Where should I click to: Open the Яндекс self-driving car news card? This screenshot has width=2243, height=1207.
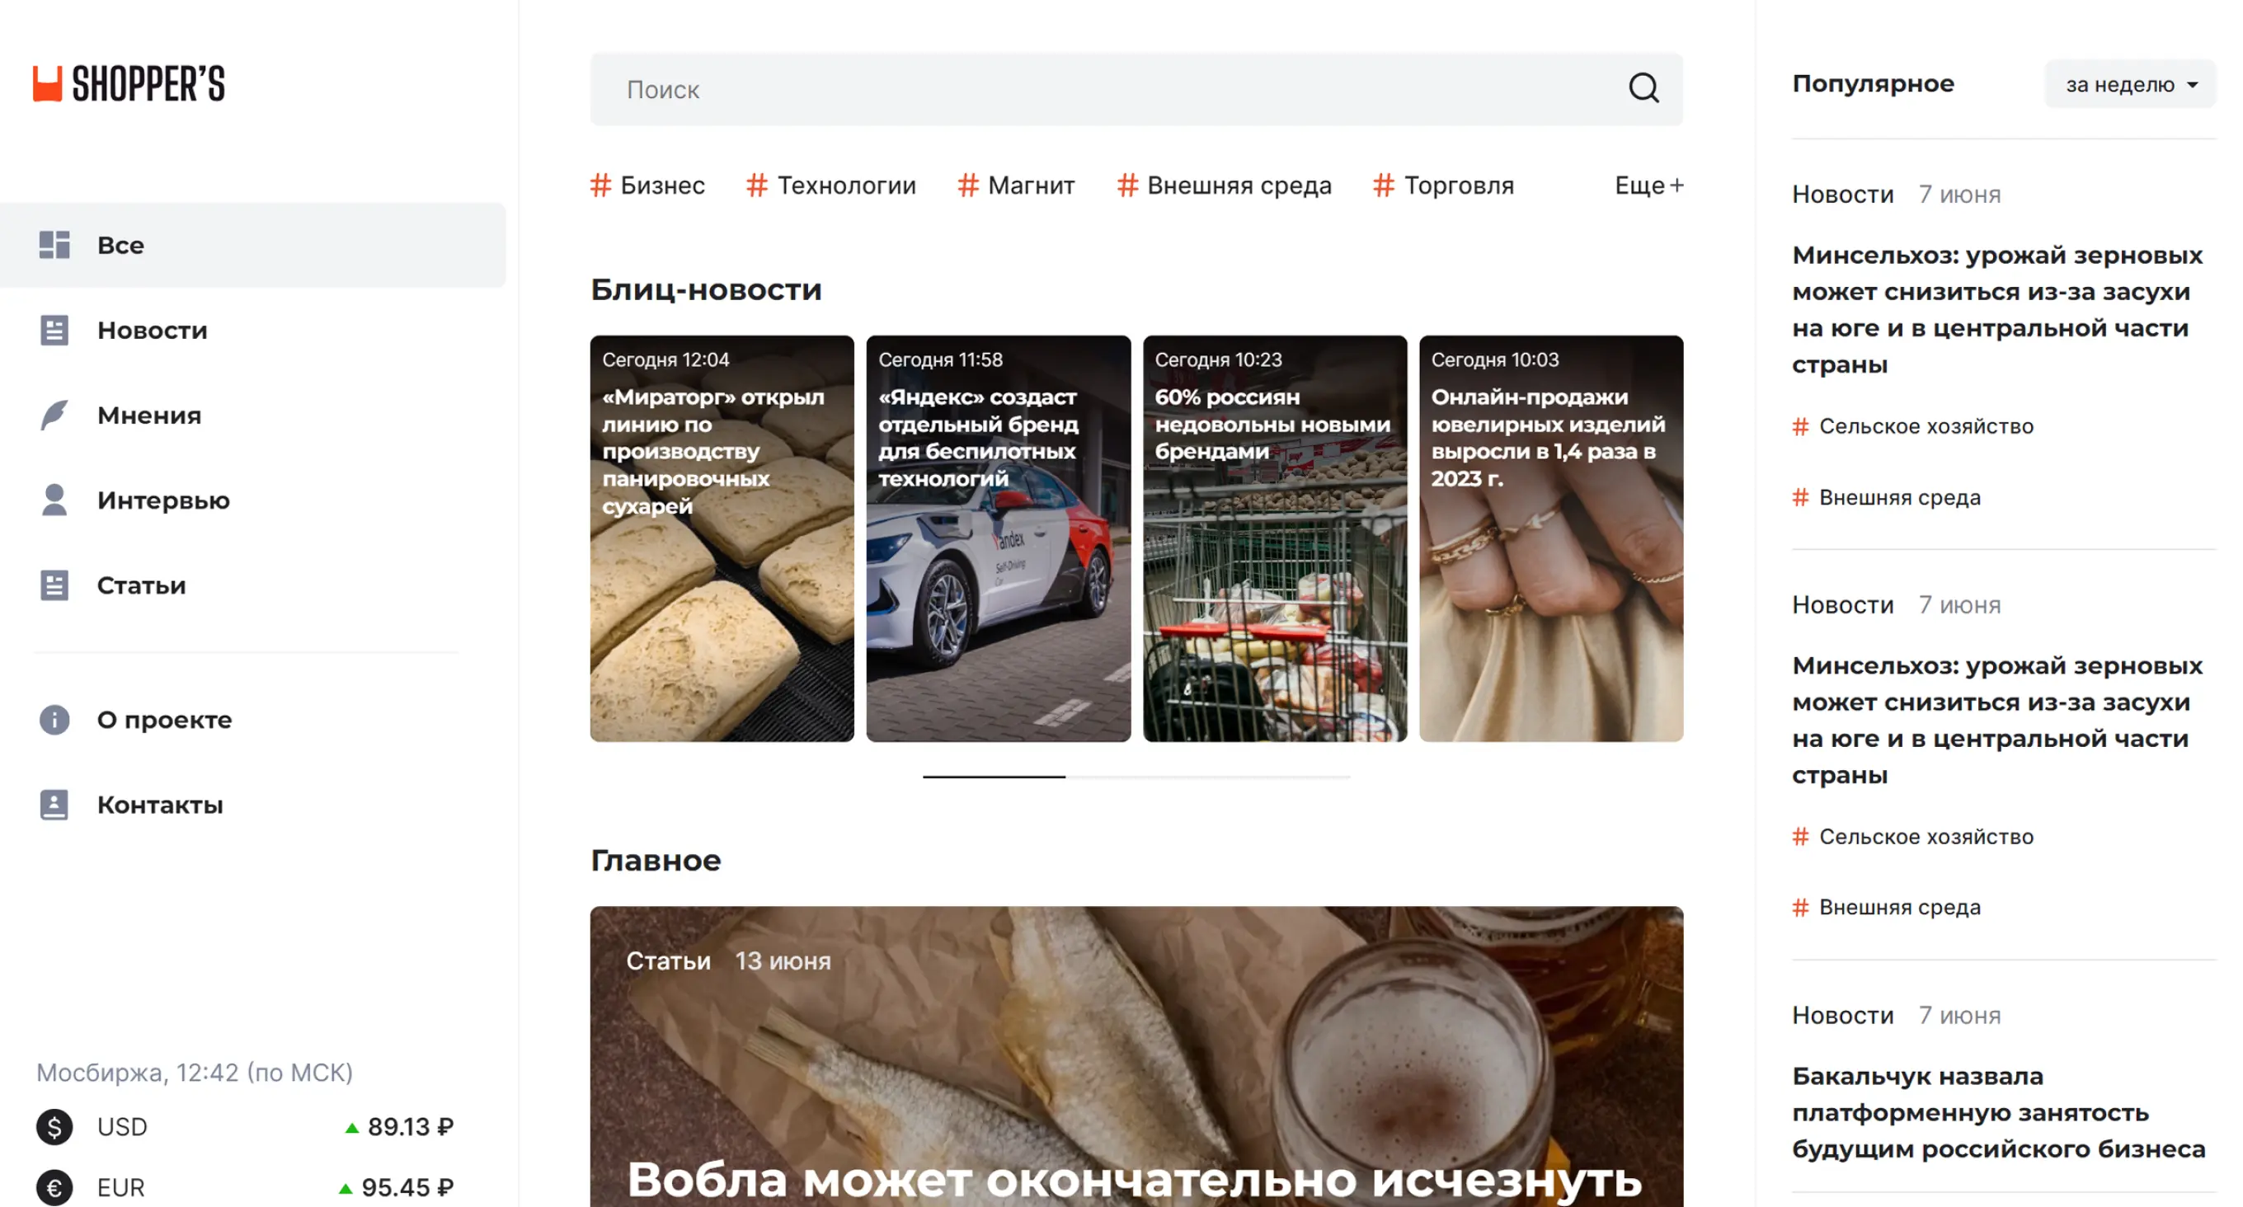tap(998, 538)
